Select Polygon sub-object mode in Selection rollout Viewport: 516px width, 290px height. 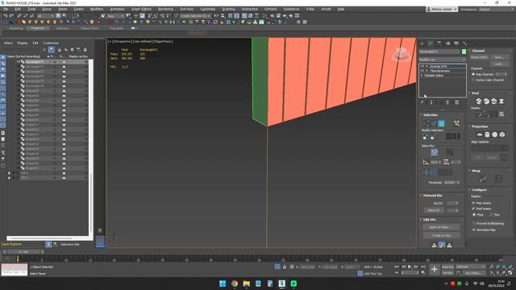coord(441,123)
